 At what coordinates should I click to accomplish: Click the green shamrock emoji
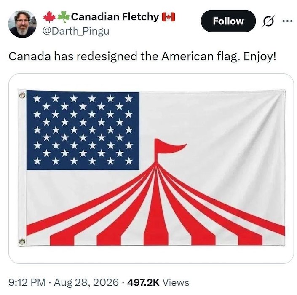pos(63,17)
